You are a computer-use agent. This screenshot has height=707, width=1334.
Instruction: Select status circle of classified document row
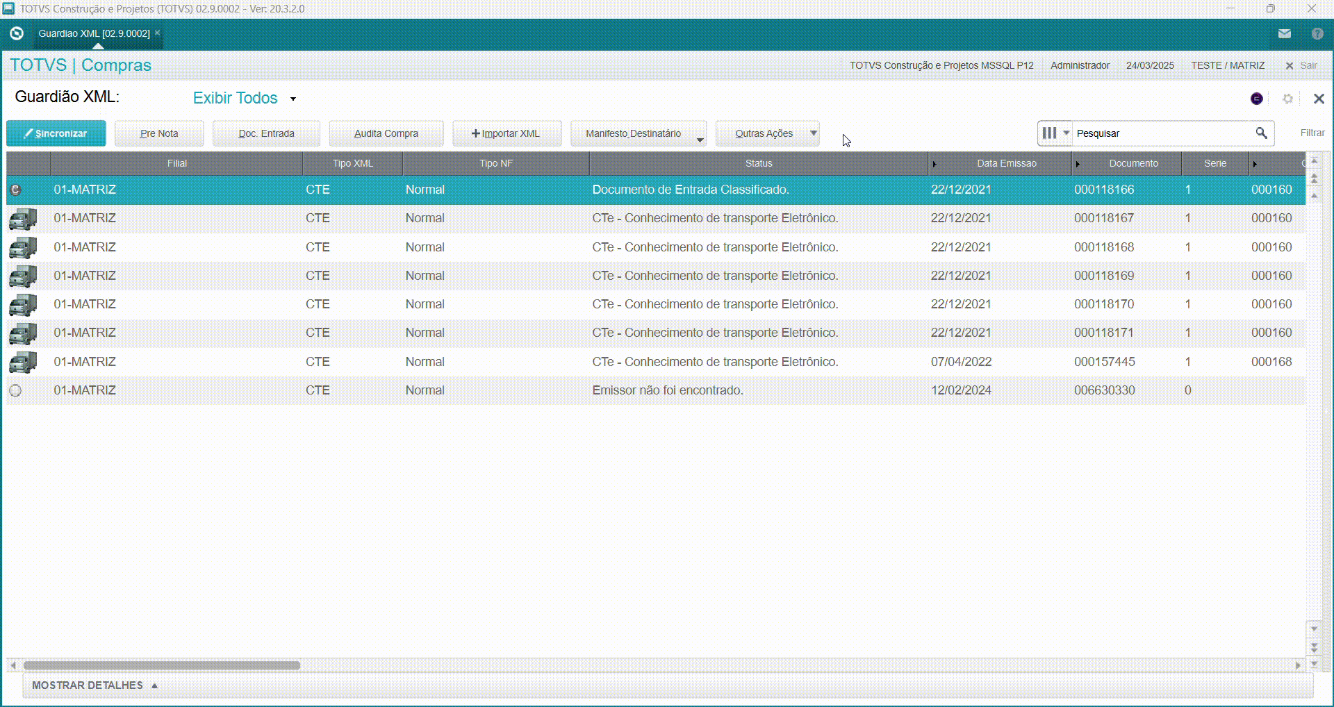click(15, 190)
